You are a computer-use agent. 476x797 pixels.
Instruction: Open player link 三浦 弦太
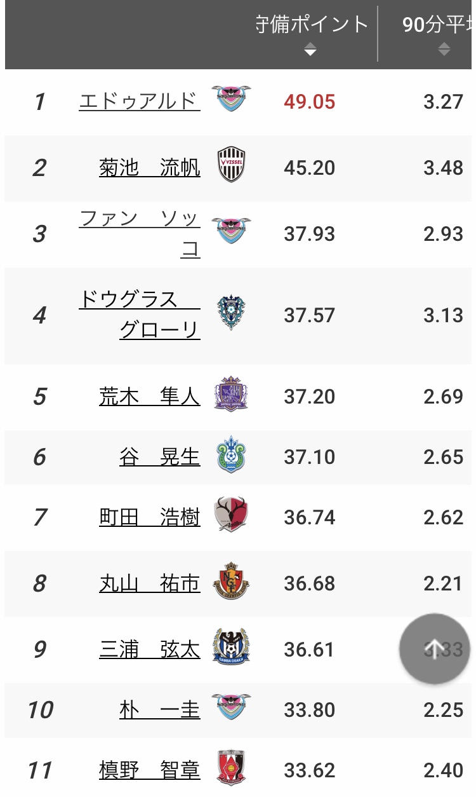[150, 649]
